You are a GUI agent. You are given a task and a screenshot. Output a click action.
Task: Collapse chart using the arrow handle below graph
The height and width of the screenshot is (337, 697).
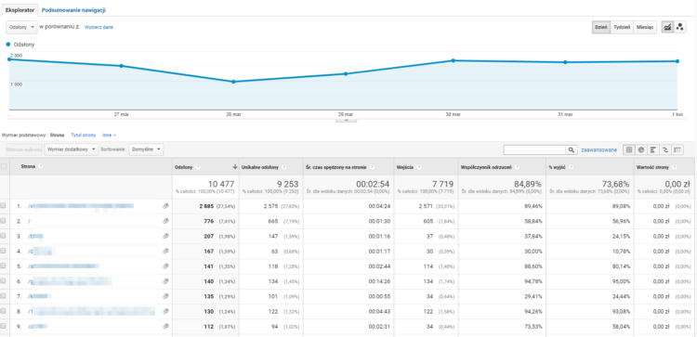point(347,120)
